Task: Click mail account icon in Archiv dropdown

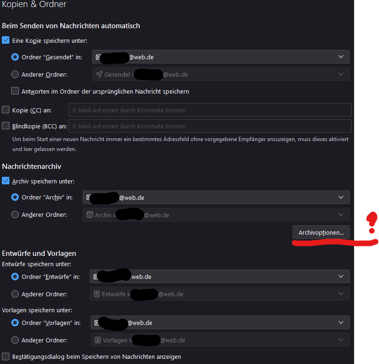Action: pos(88,197)
